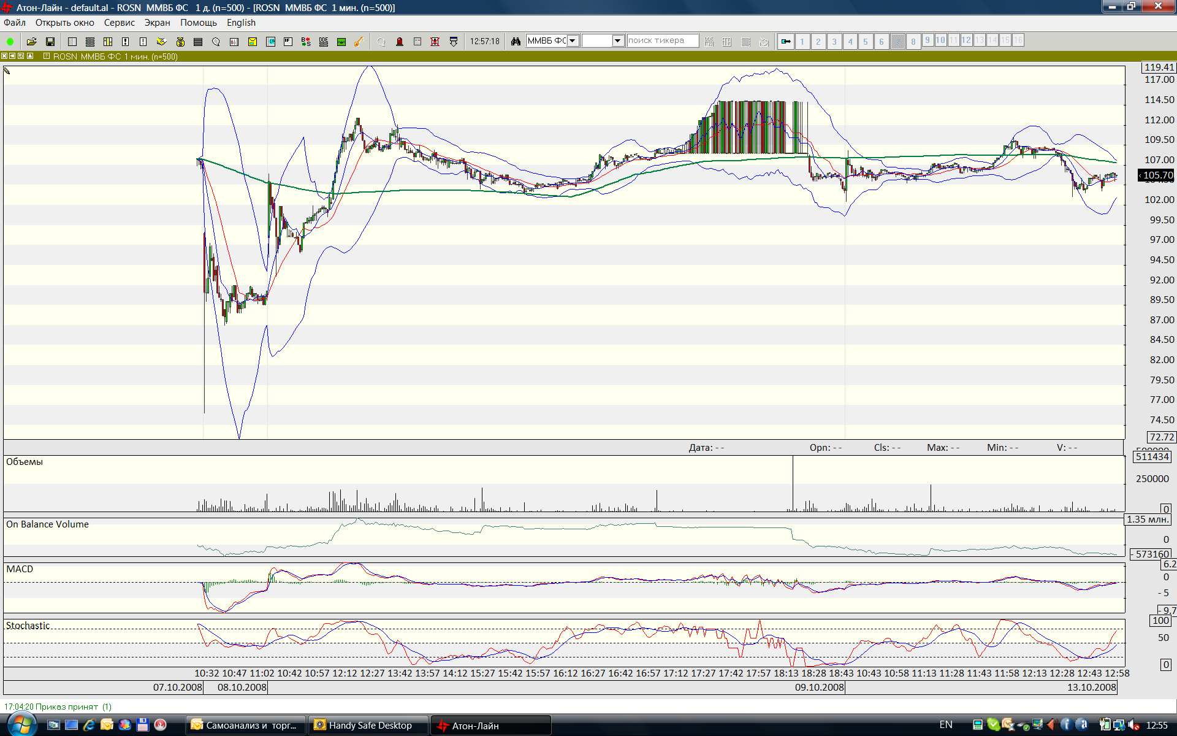This screenshot has height=736, width=1177.
Task: Click the three-column grid toolbar icon
Action: pos(108,42)
